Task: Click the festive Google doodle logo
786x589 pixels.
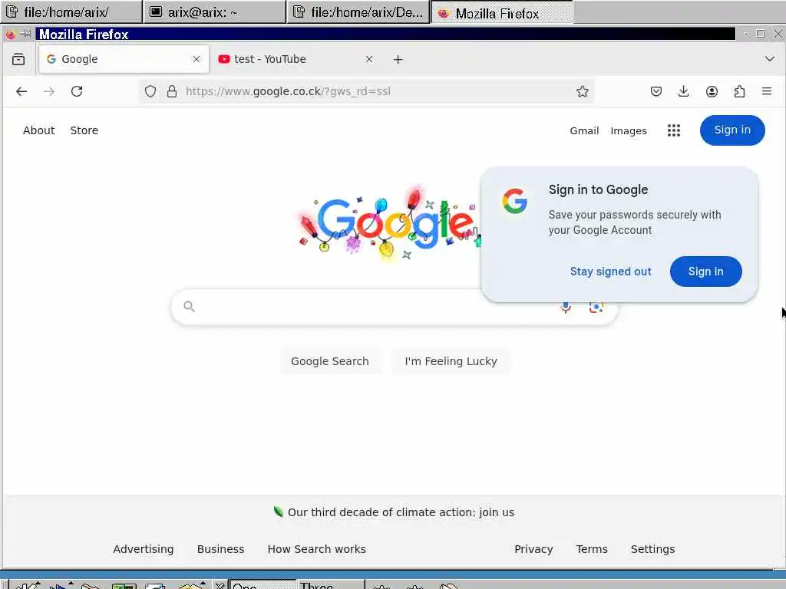Action: click(390, 224)
